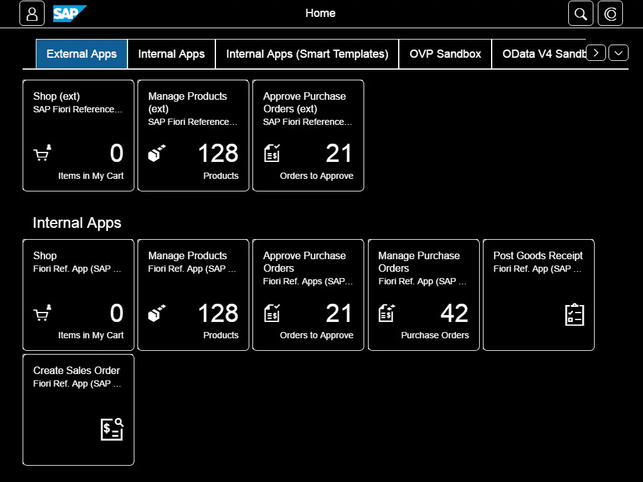Click 'SAP Fiori Reference…' subtitle in Shop (ext)
This screenshot has width=643, height=482.
click(x=77, y=109)
